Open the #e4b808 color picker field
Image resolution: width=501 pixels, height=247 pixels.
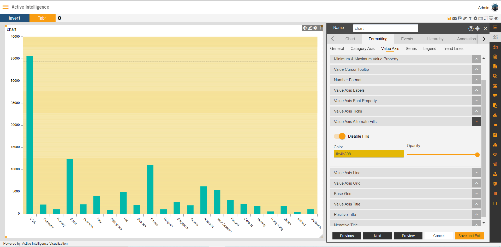coord(369,154)
